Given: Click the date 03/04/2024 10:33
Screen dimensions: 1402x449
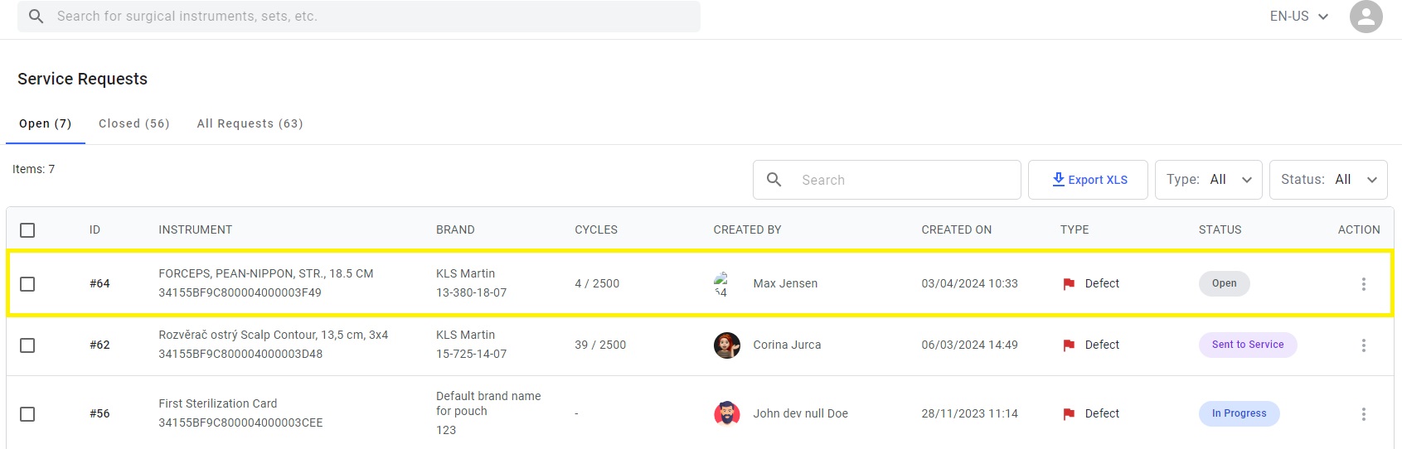Looking at the screenshot, I should (969, 283).
